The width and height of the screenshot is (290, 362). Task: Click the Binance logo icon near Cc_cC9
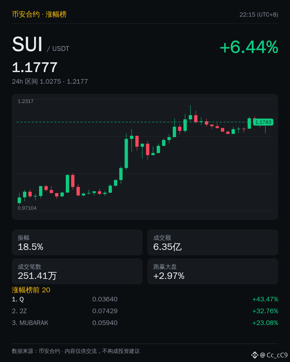pos(255,355)
